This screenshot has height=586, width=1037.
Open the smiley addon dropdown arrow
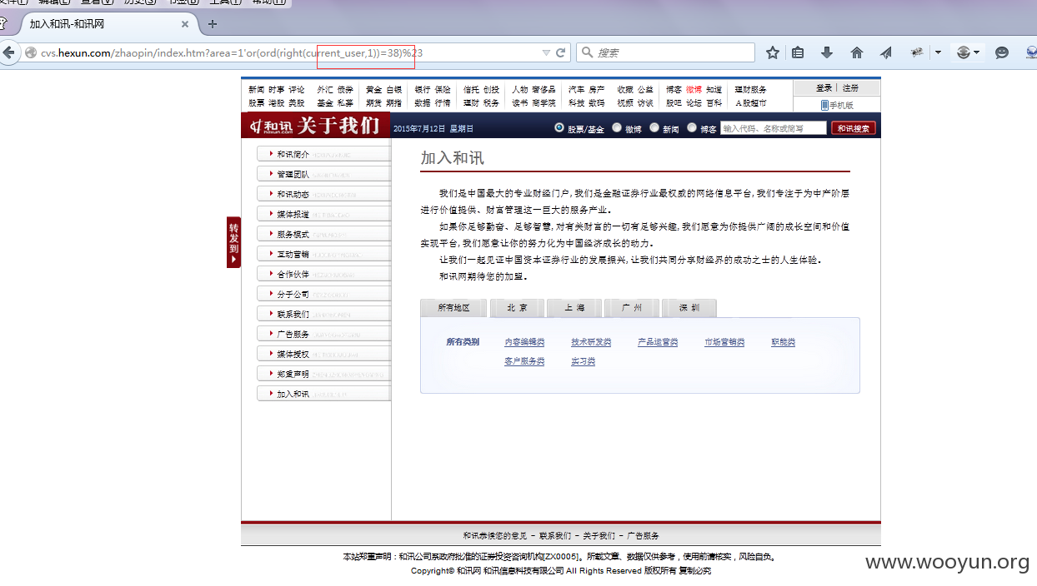[978, 52]
